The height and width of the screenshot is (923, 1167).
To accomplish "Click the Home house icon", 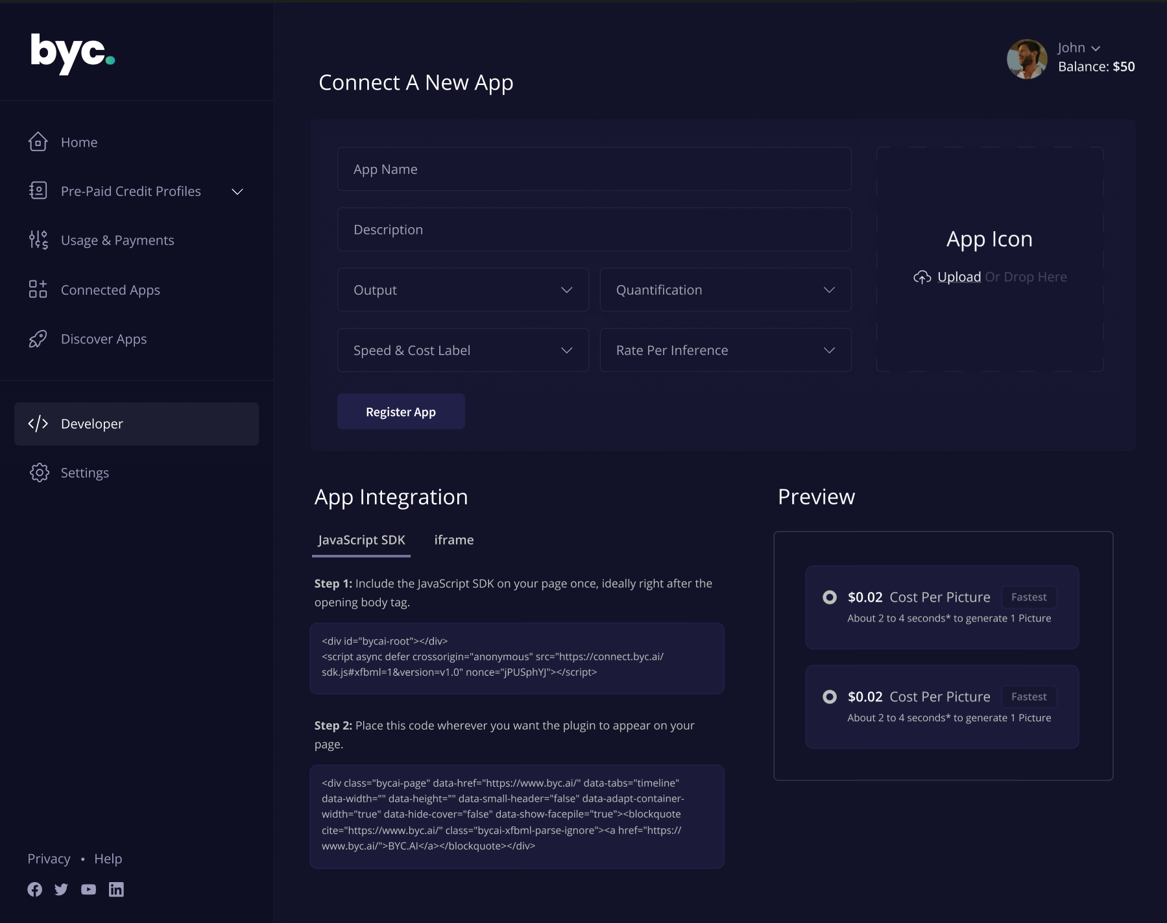I will pos(38,142).
